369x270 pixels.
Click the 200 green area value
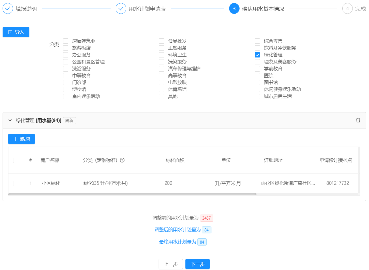click(x=168, y=183)
